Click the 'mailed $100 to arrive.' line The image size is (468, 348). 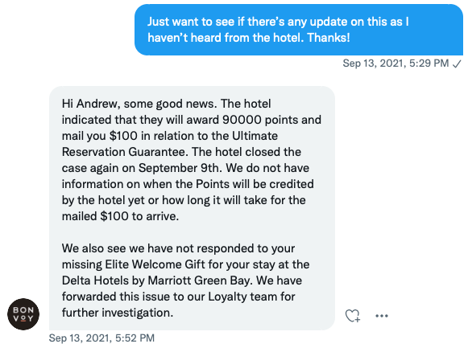[120, 216]
